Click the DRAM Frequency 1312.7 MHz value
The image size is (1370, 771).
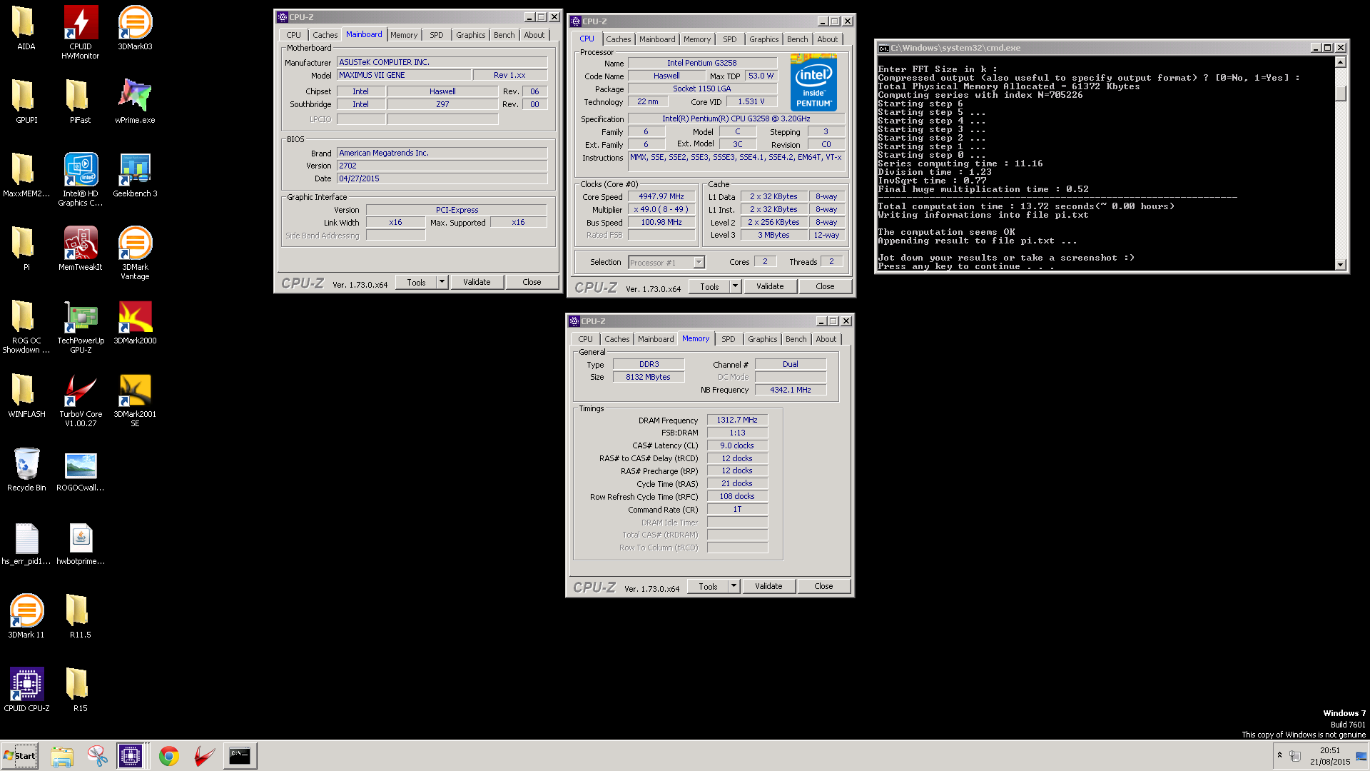tap(737, 420)
